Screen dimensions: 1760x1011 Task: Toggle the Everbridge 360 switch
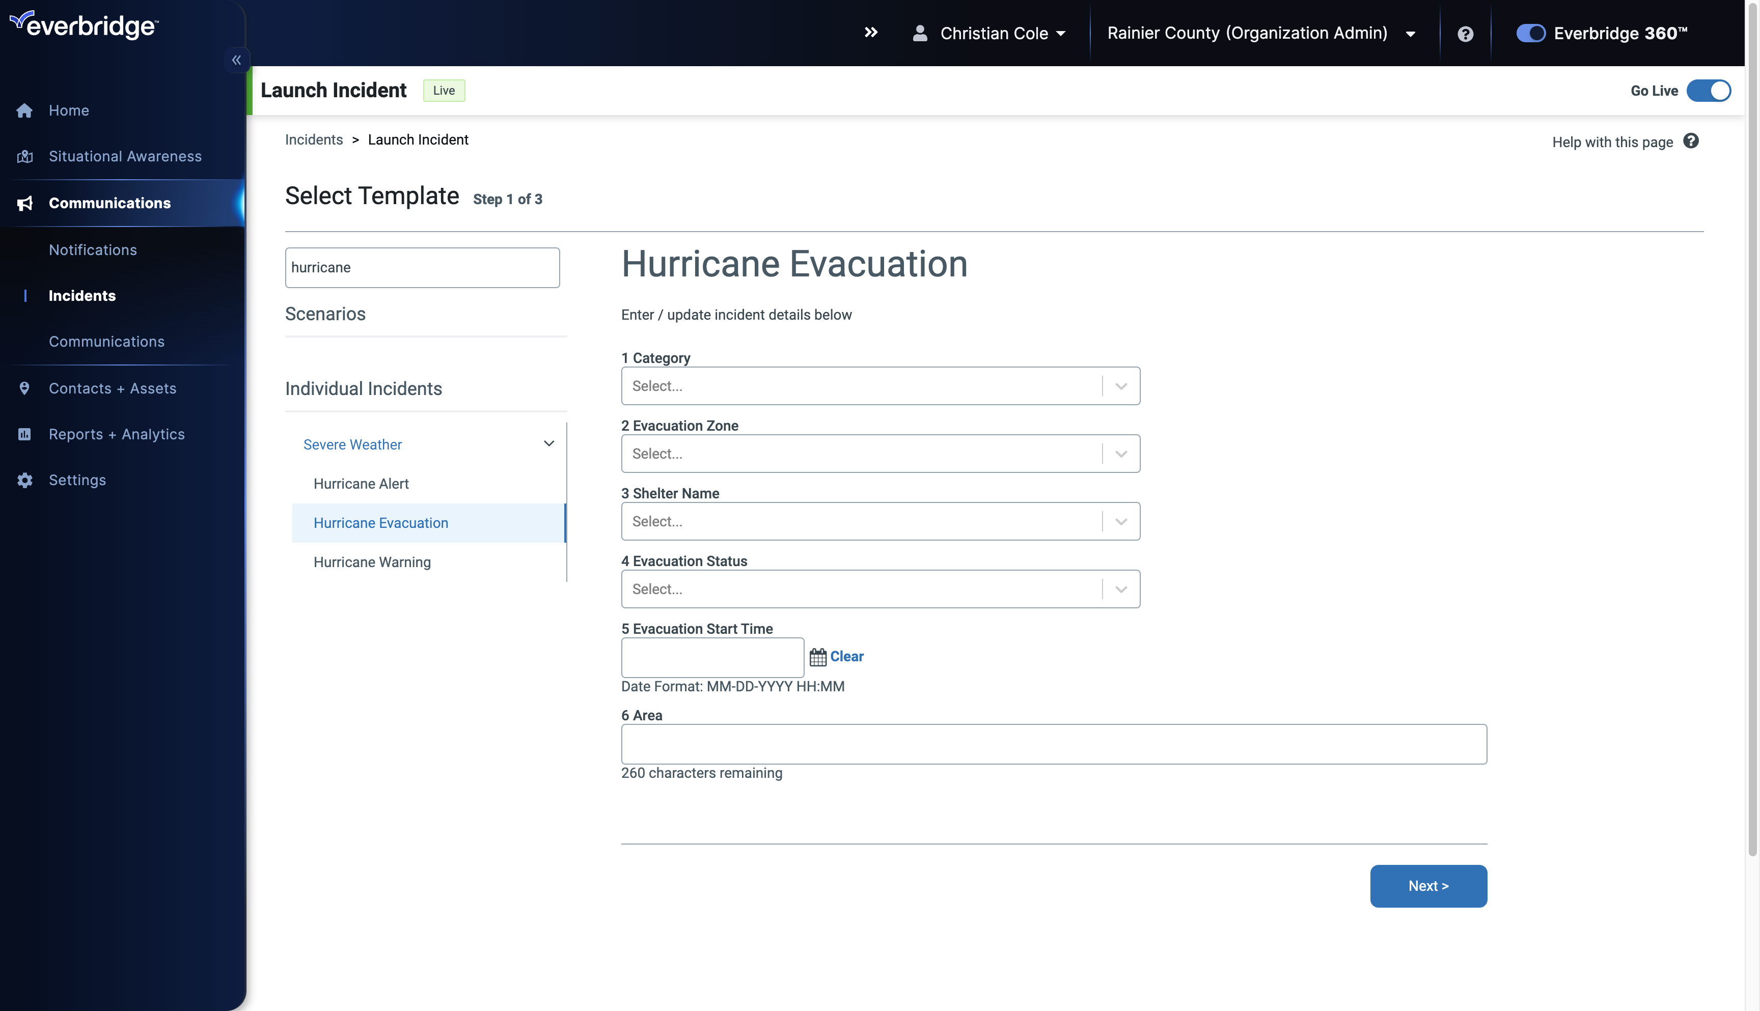(1529, 33)
